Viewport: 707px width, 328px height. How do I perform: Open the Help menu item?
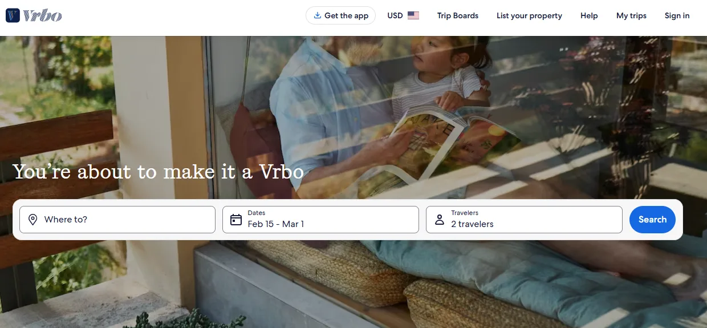tap(589, 15)
